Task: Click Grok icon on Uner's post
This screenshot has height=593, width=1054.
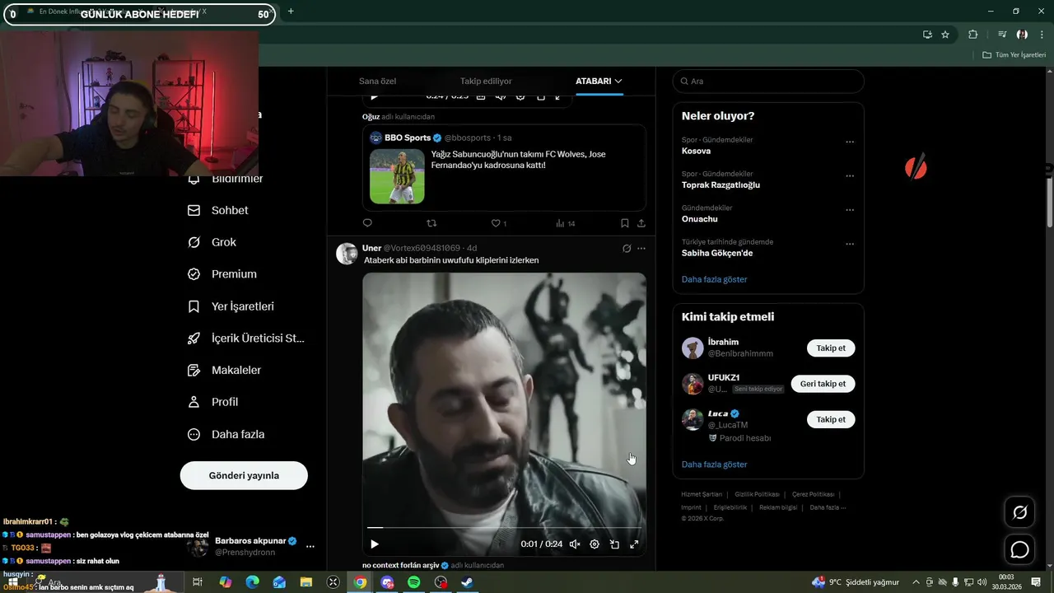Action: coord(627,248)
